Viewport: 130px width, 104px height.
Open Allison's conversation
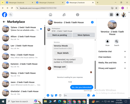click(x=22, y=38)
